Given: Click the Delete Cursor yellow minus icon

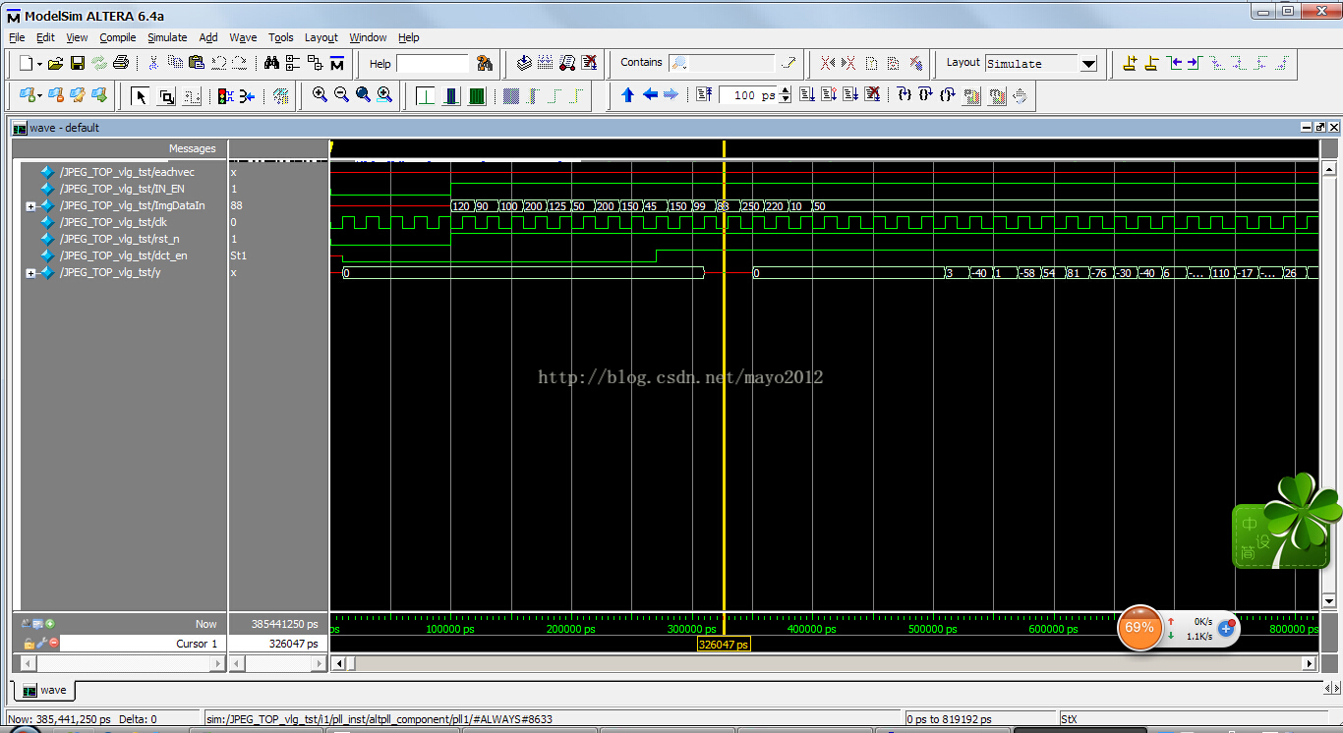Looking at the screenshot, I should coord(1151,64).
